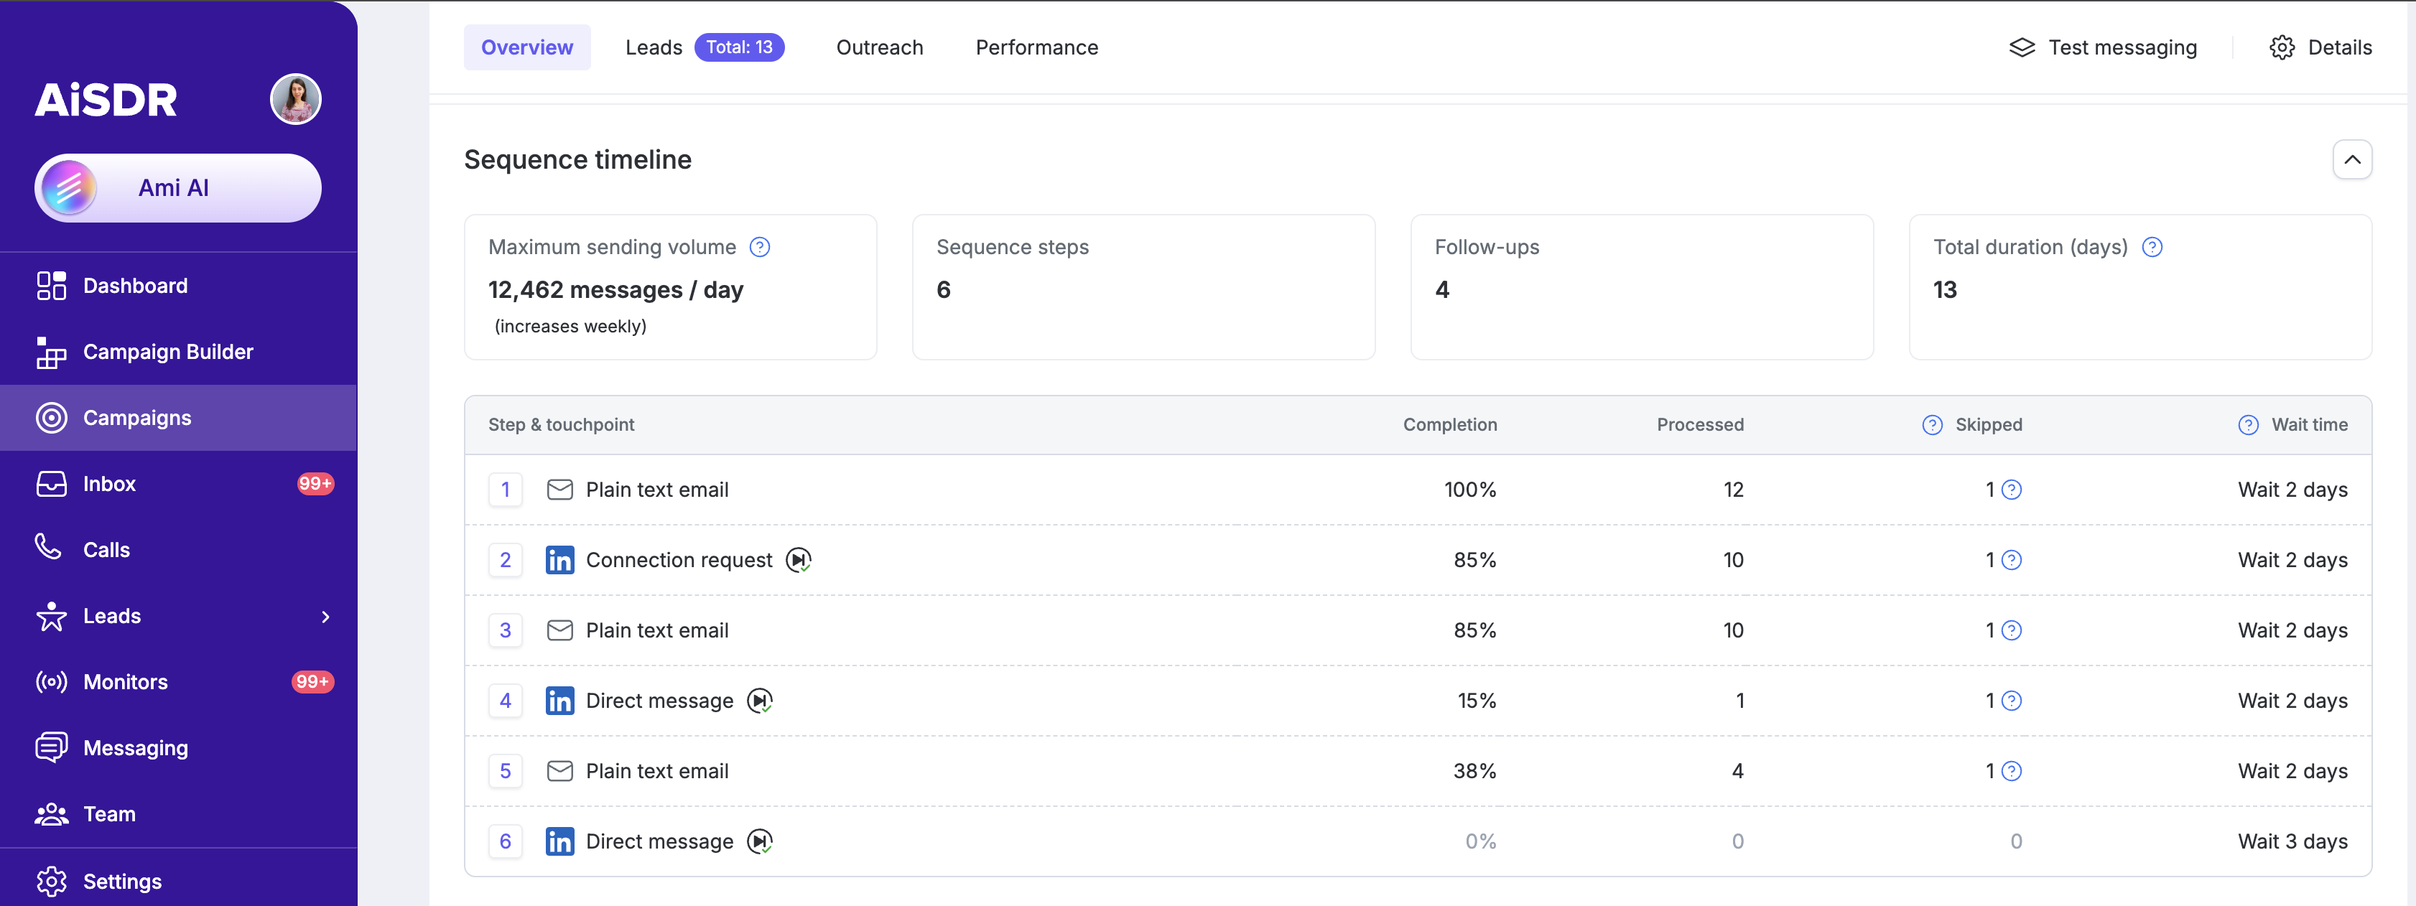Collapse the Sequence timeline section
2416x906 pixels.
pos(2352,159)
